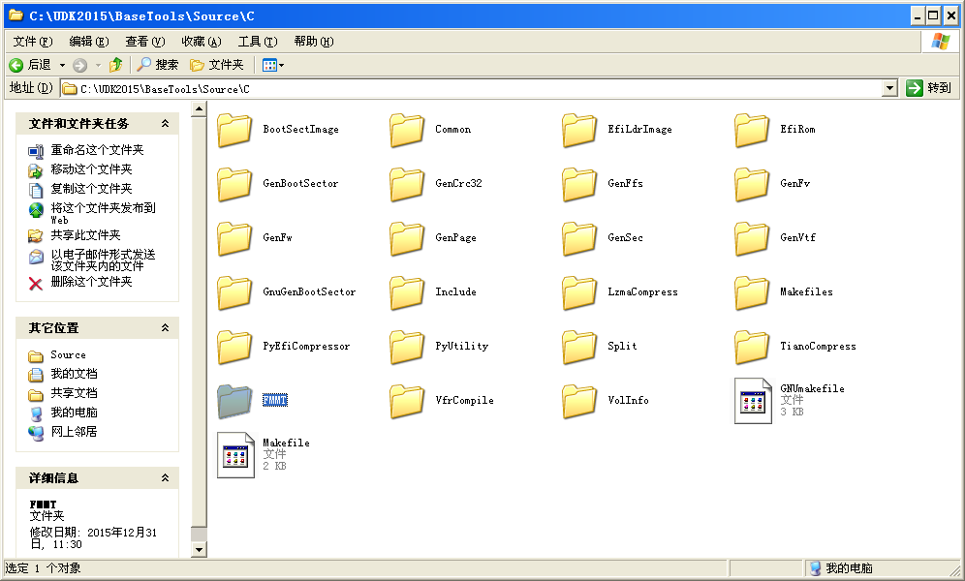Click 重命名这个文件夹 task link
This screenshot has width=965, height=581.
[x=97, y=149]
